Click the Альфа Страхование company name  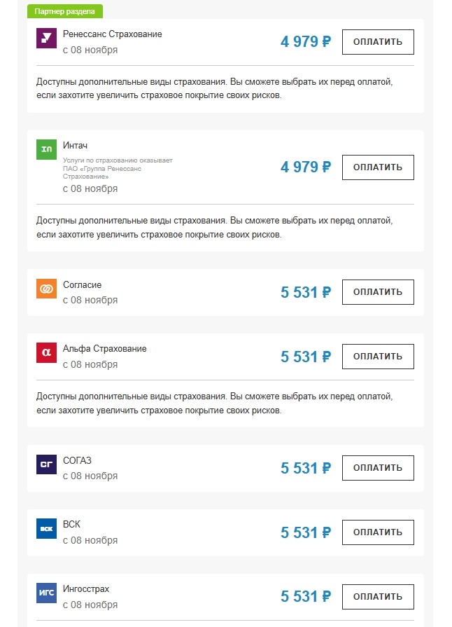(105, 349)
